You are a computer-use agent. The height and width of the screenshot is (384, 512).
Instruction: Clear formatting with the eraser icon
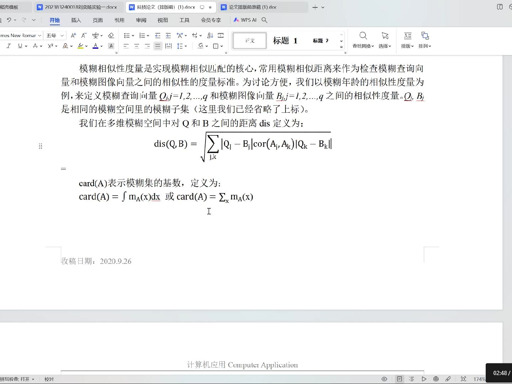click(x=111, y=36)
